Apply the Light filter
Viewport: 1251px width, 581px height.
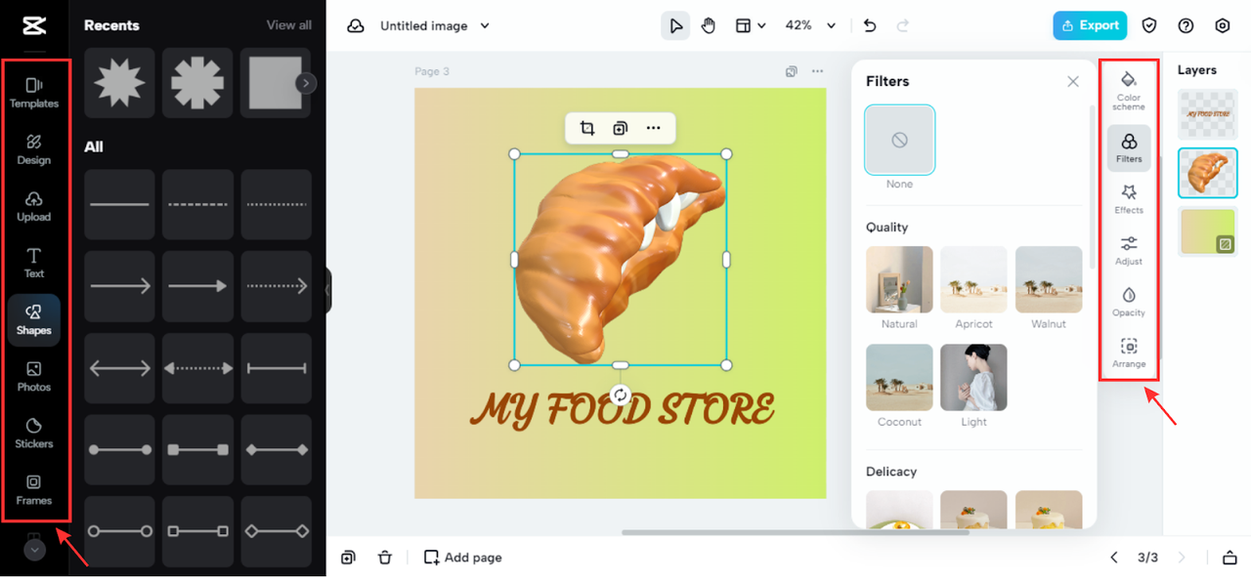973,377
